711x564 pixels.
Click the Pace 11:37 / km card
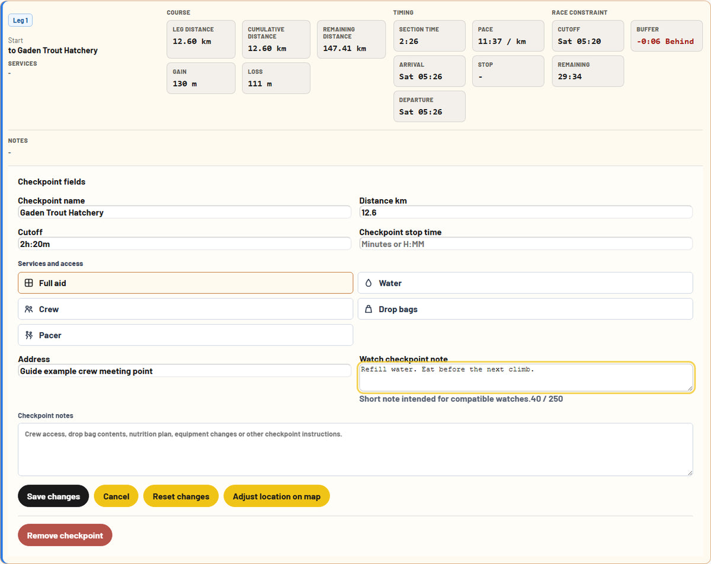tap(508, 36)
